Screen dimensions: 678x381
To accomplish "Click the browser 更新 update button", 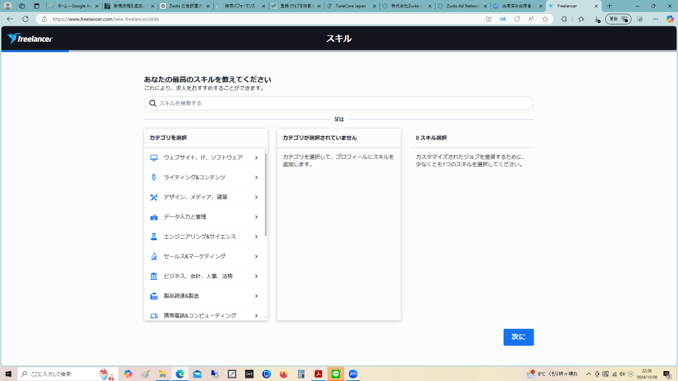I will [x=617, y=19].
